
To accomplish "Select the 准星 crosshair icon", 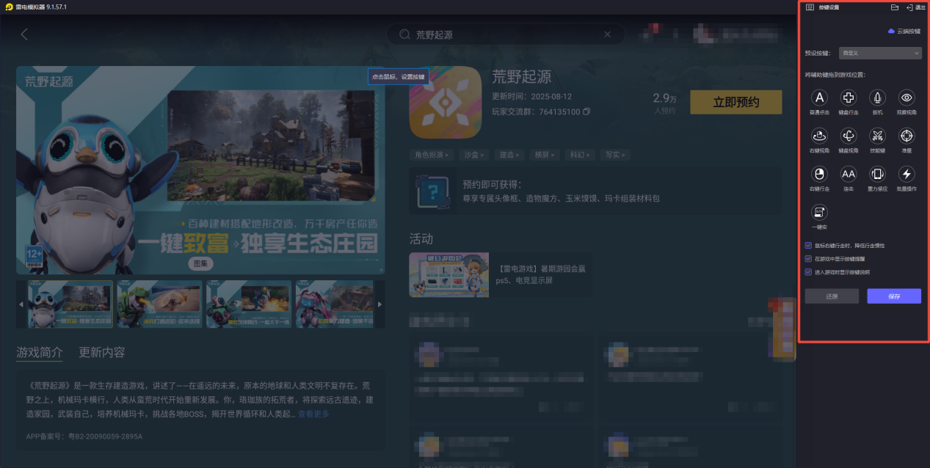I will click(x=907, y=136).
